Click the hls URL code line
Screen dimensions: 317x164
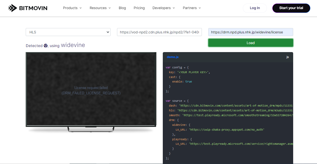tap(231, 110)
